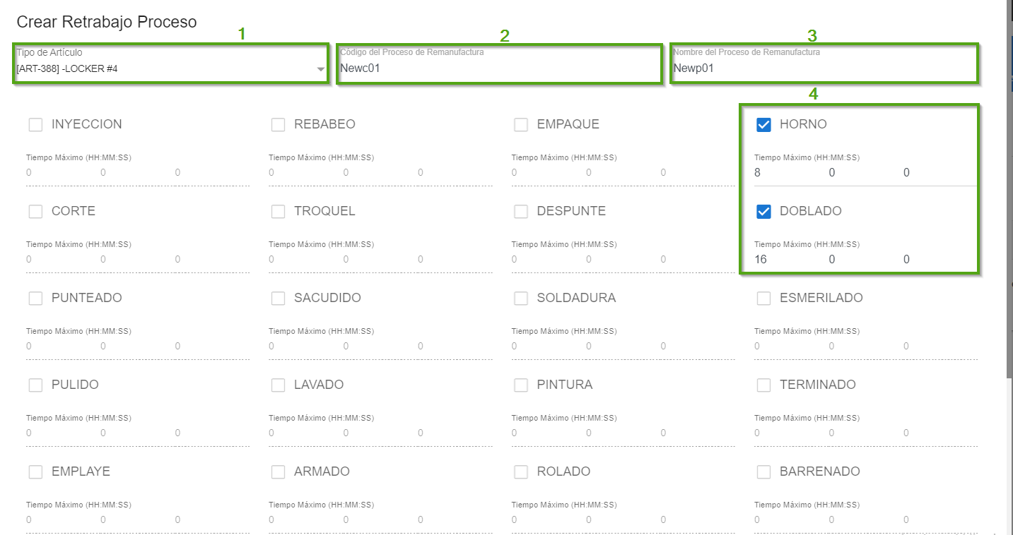Toggle the PINTURA checkbox on

521,385
